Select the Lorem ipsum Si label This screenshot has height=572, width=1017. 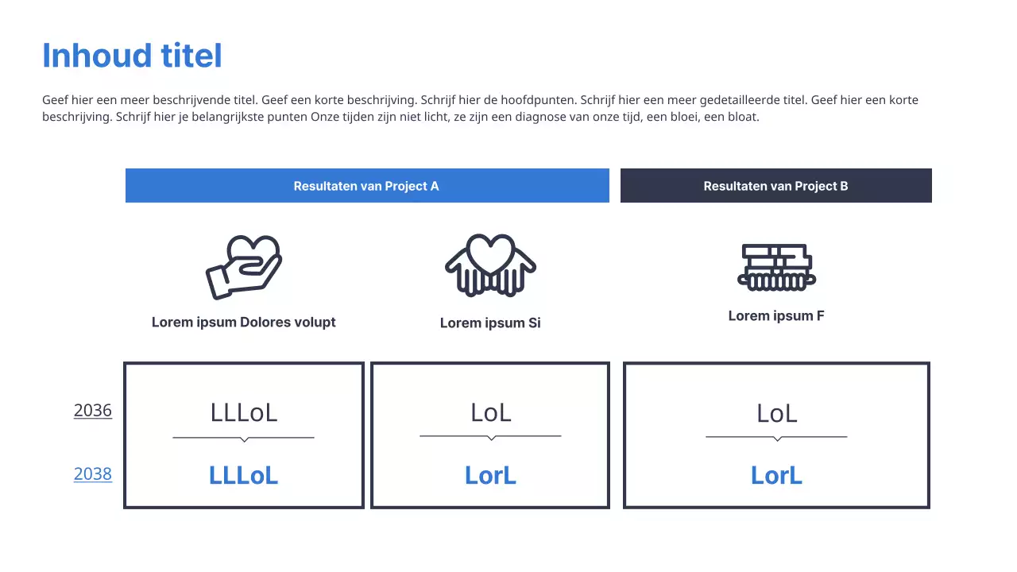point(490,323)
